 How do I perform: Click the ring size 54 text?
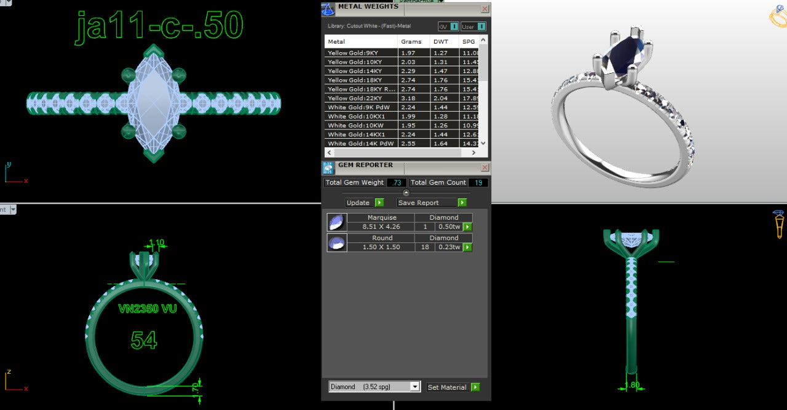click(144, 340)
